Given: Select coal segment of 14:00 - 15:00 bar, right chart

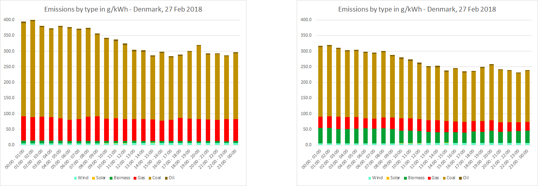Looking at the screenshot, I should click(447, 96).
